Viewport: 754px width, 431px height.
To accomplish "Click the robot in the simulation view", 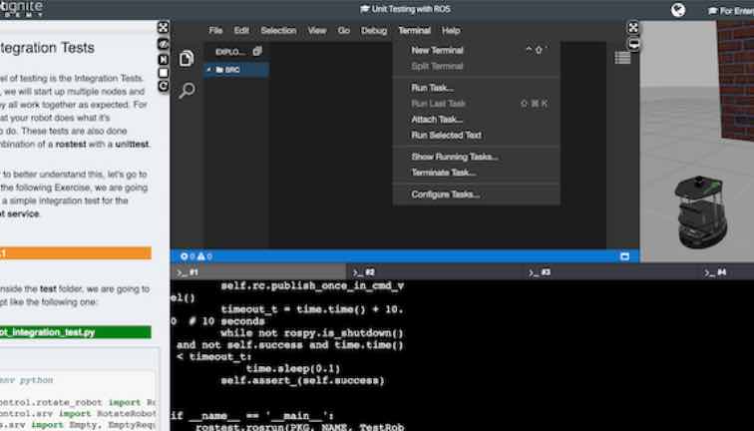I will (x=699, y=213).
